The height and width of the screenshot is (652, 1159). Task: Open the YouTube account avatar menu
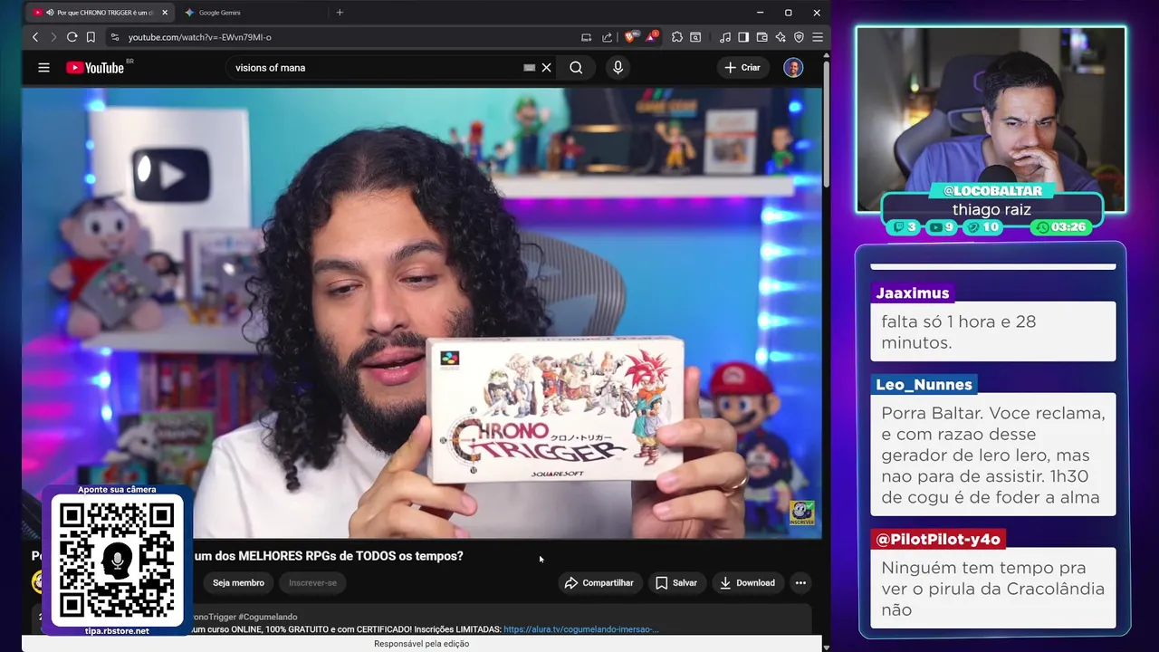793,68
